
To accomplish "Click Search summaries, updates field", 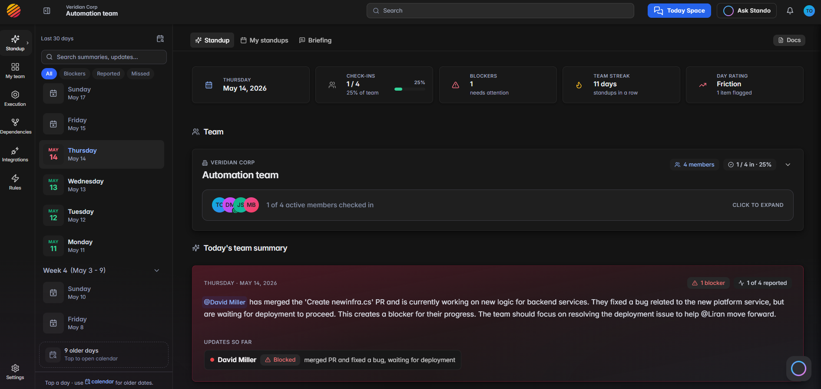I will [104, 57].
